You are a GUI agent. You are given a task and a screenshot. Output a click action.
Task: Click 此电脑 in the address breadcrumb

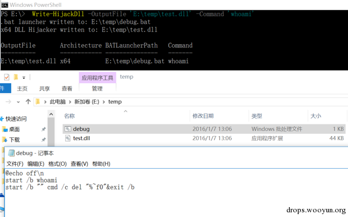tap(58, 102)
